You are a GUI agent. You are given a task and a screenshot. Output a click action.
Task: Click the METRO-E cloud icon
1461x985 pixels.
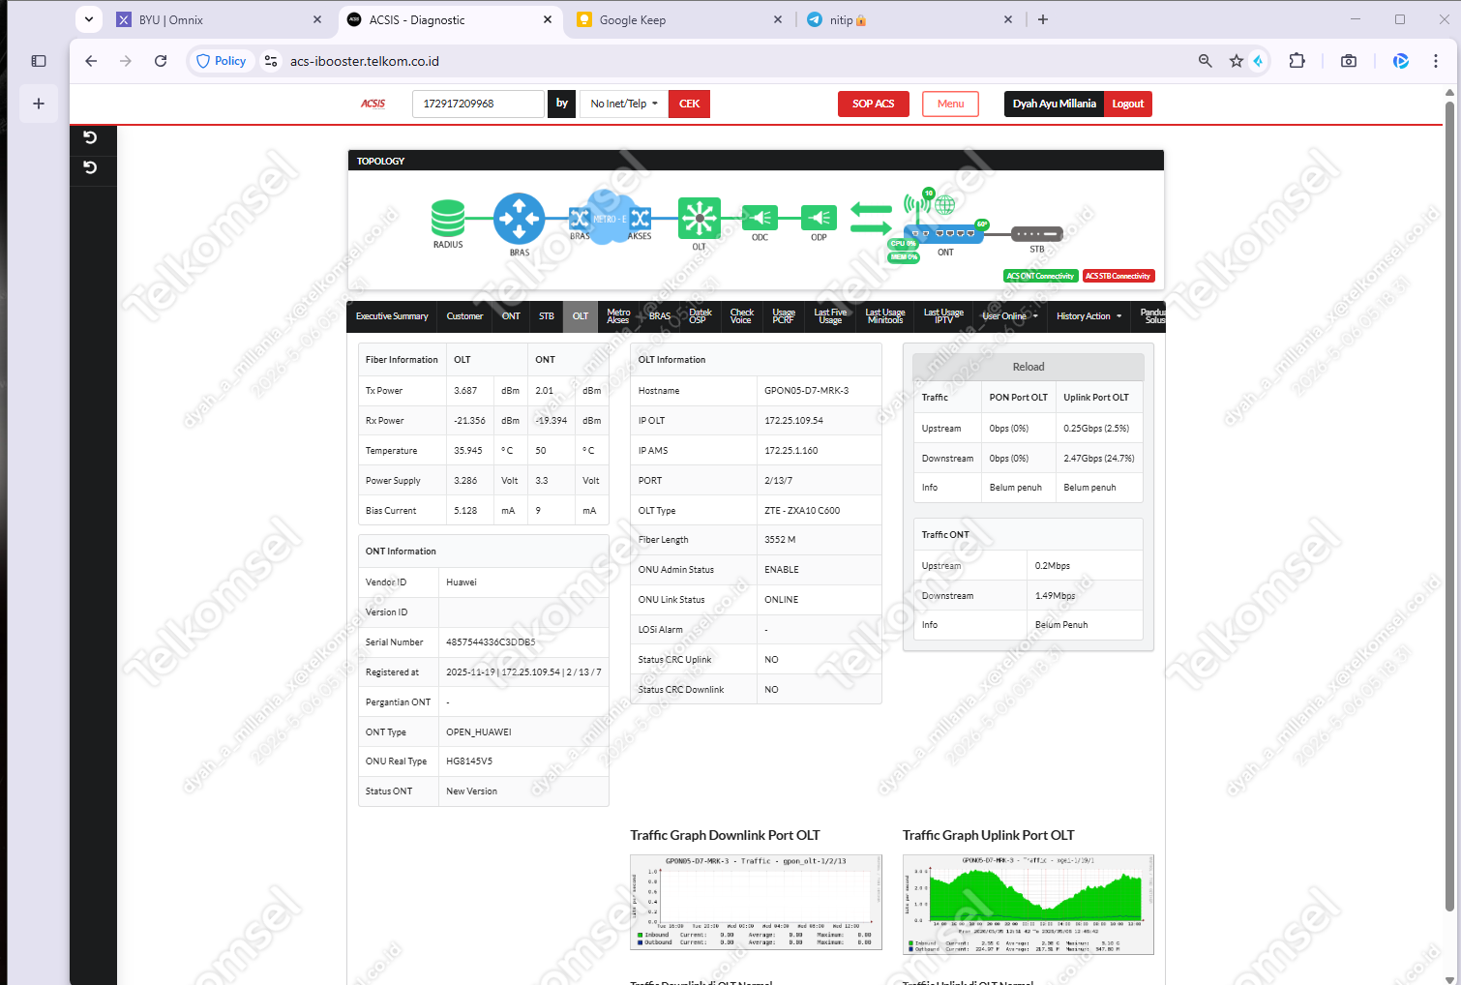coord(609,217)
